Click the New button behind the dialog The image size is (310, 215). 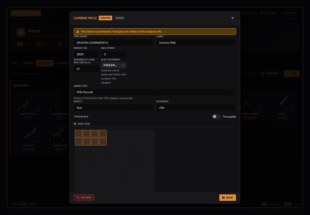292,73
